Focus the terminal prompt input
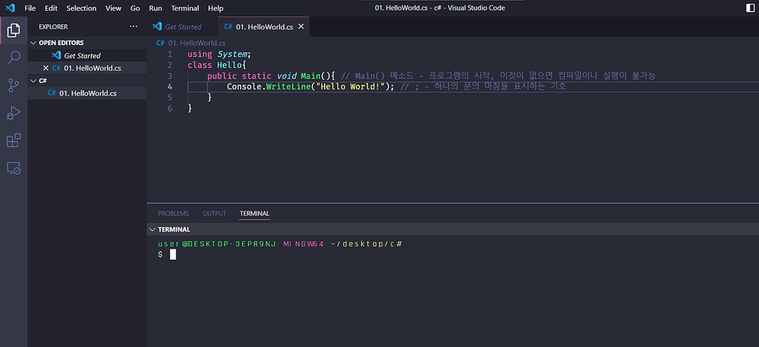Viewport: 759px width, 347px height. 173,255
